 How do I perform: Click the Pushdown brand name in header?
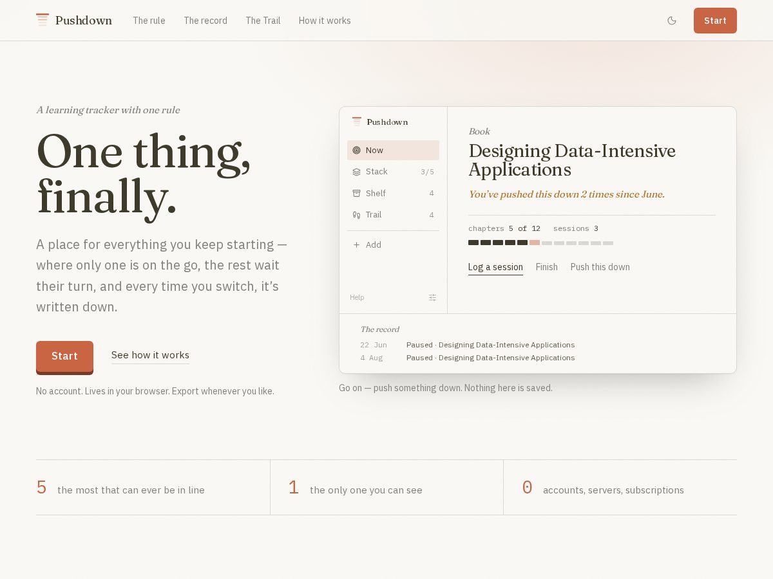tap(84, 21)
